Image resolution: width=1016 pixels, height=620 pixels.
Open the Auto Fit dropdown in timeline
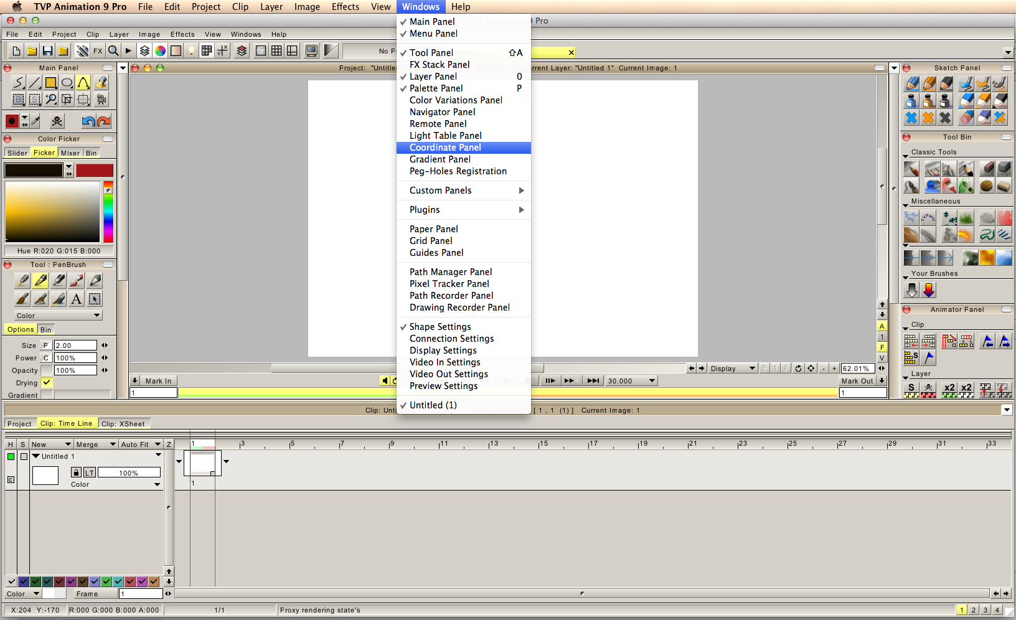[141, 444]
